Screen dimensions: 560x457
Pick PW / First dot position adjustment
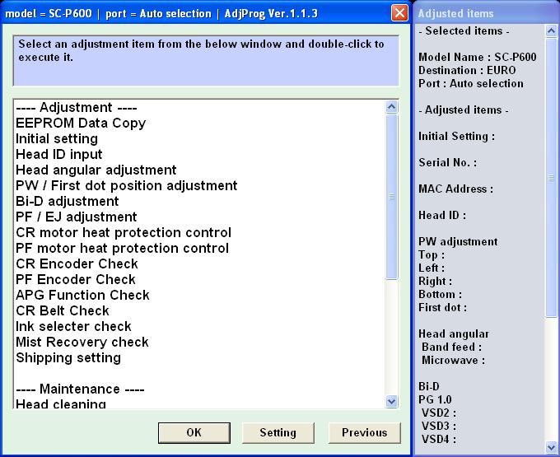click(x=126, y=186)
